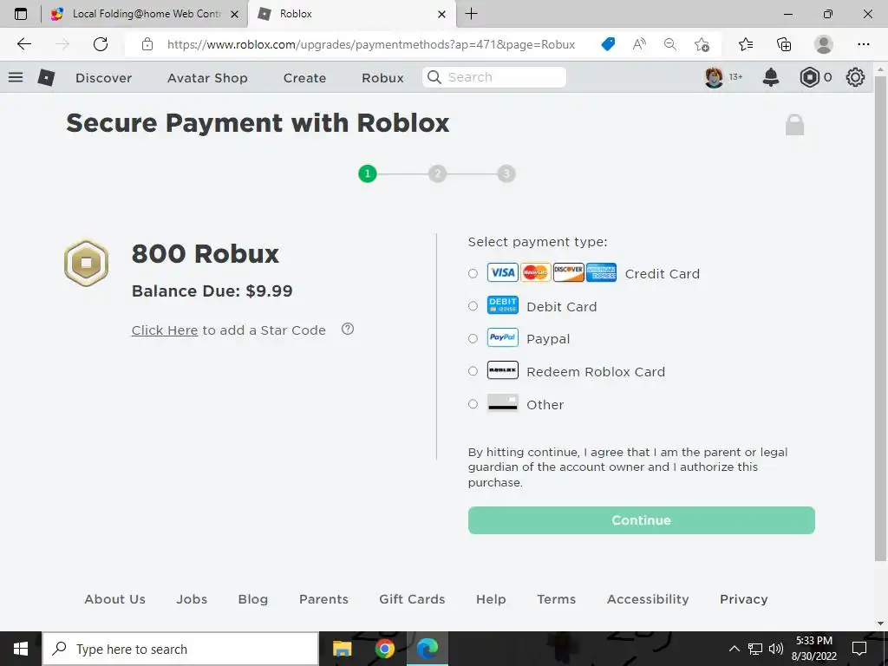This screenshot has height=666, width=888.
Task: Open the Terms footer link
Action: tap(556, 598)
